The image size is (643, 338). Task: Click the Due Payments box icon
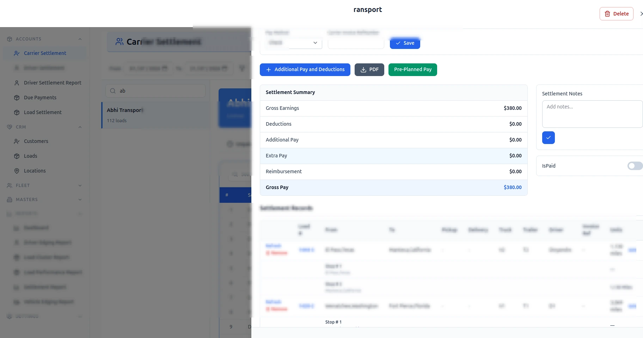[17, 98]
